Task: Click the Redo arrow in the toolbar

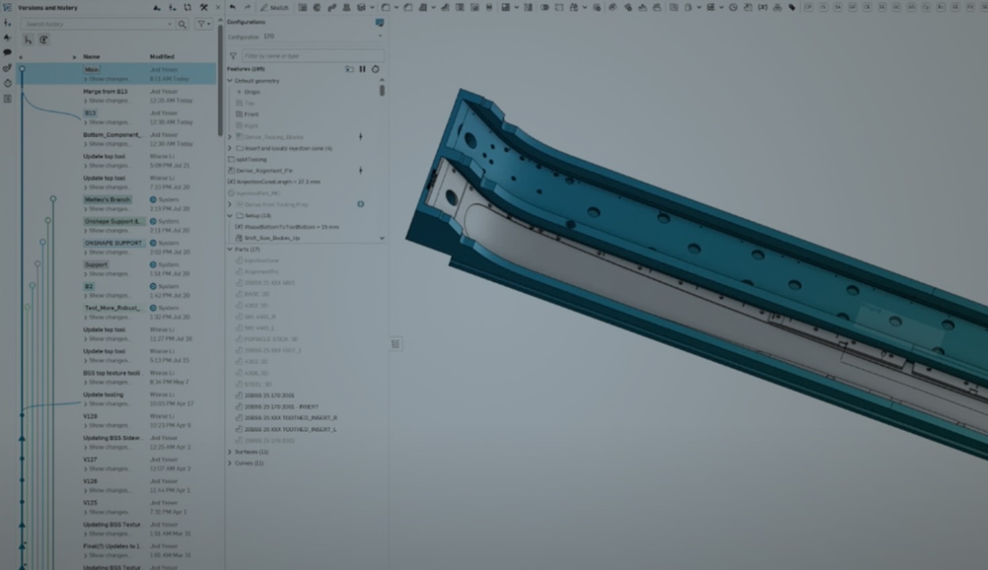Action: tap(247, 7)
